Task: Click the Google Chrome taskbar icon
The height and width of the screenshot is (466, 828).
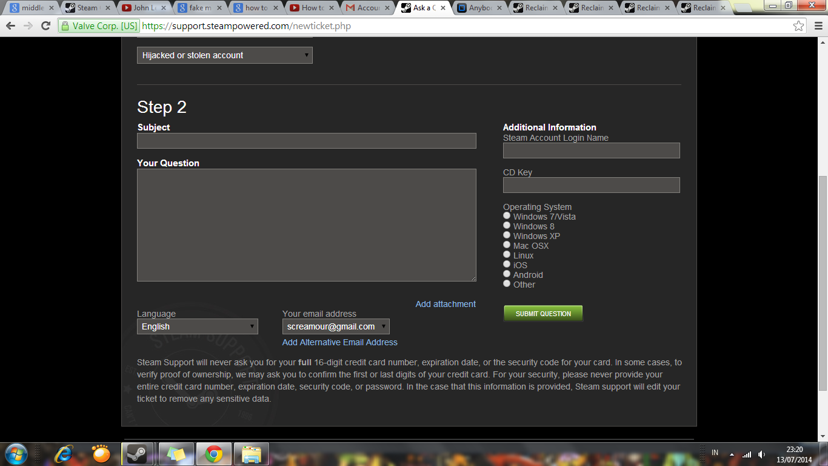Action: point(213,454)
